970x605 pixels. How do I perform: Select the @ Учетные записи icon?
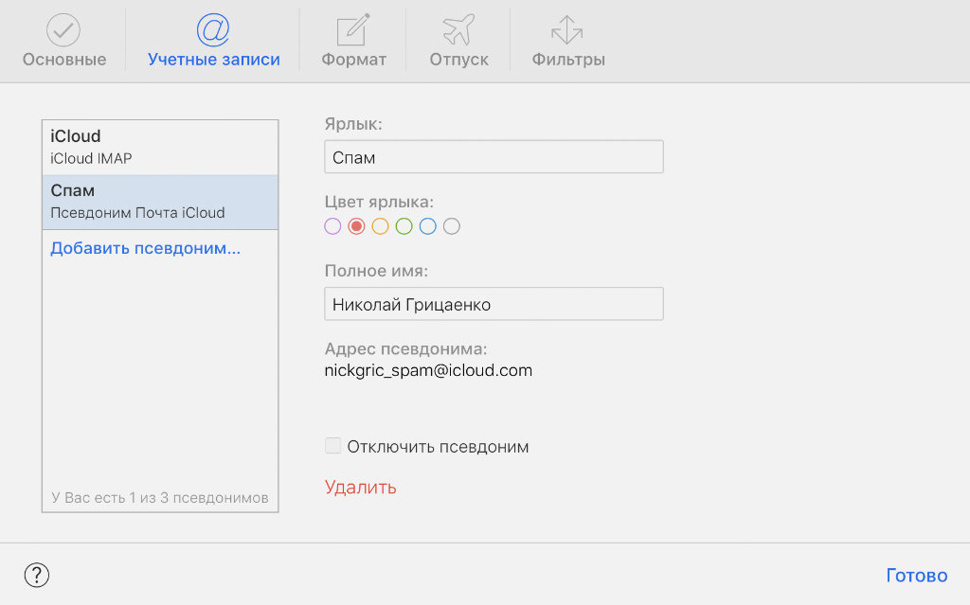[213, 29]
